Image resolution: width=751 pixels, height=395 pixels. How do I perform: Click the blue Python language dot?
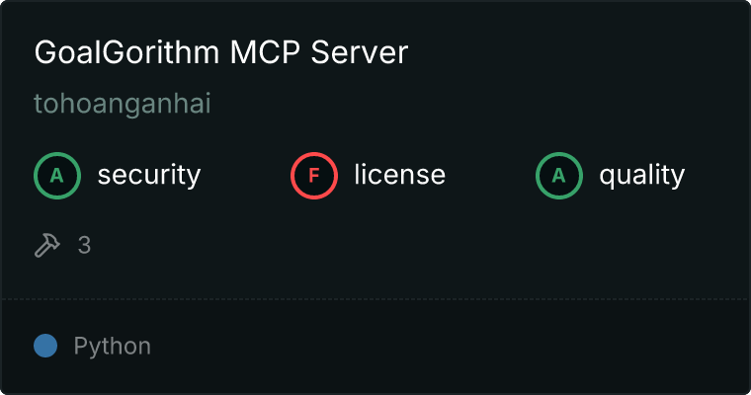(45, 346)
